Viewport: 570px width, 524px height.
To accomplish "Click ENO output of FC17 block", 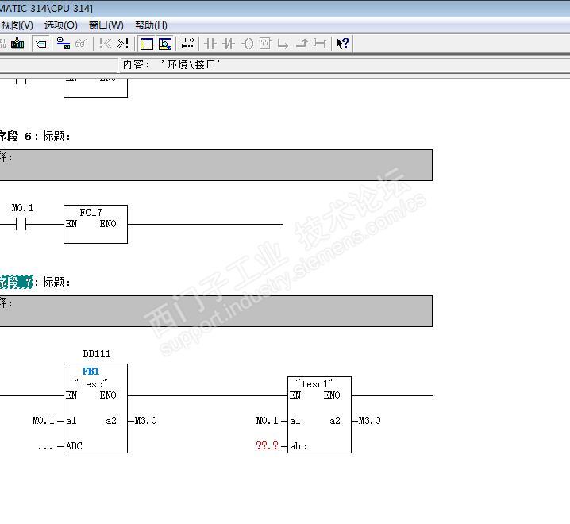I will tap(108, 224).
